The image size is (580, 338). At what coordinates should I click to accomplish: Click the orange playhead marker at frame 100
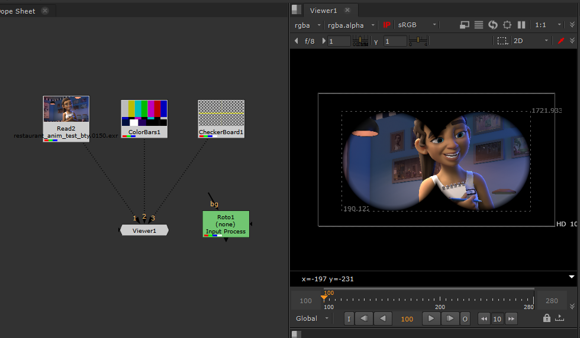click(x=324, y=297)
